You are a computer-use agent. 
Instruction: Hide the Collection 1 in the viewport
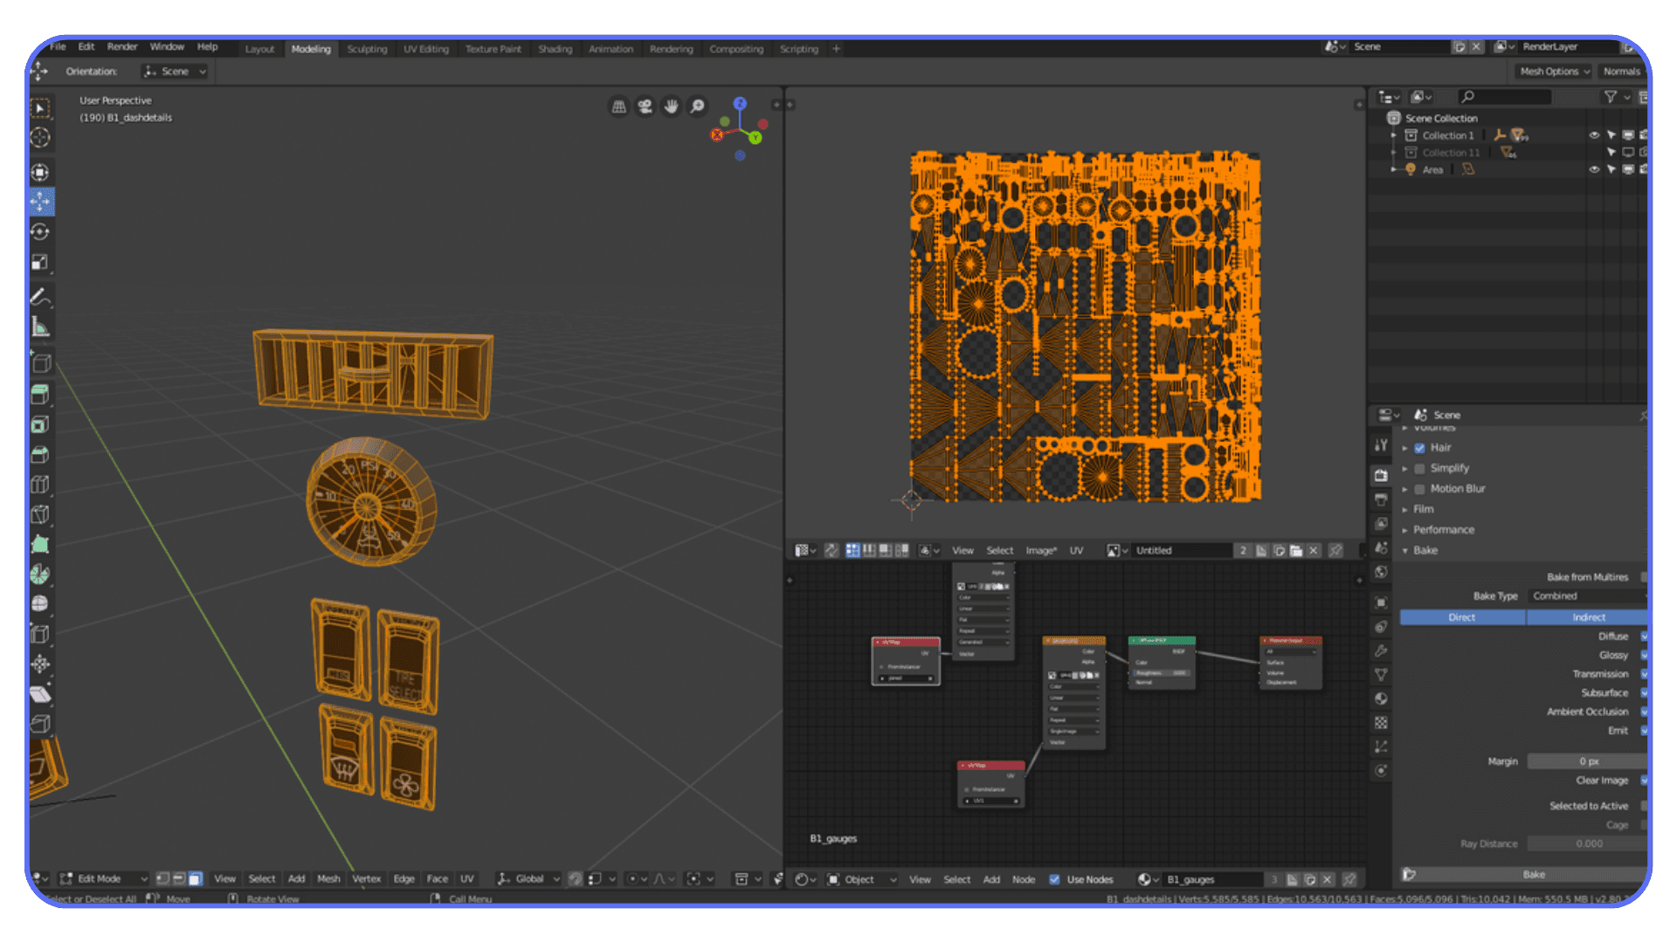pyautogui.click(x=1594, y=135)
